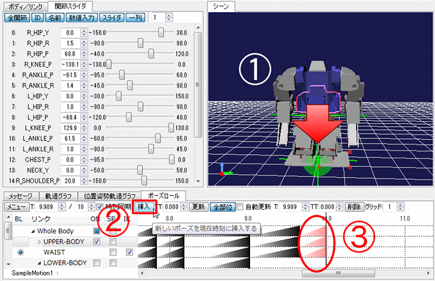
Task: Toggle the 全関節 button in joint slider
Action: [16, 16]
